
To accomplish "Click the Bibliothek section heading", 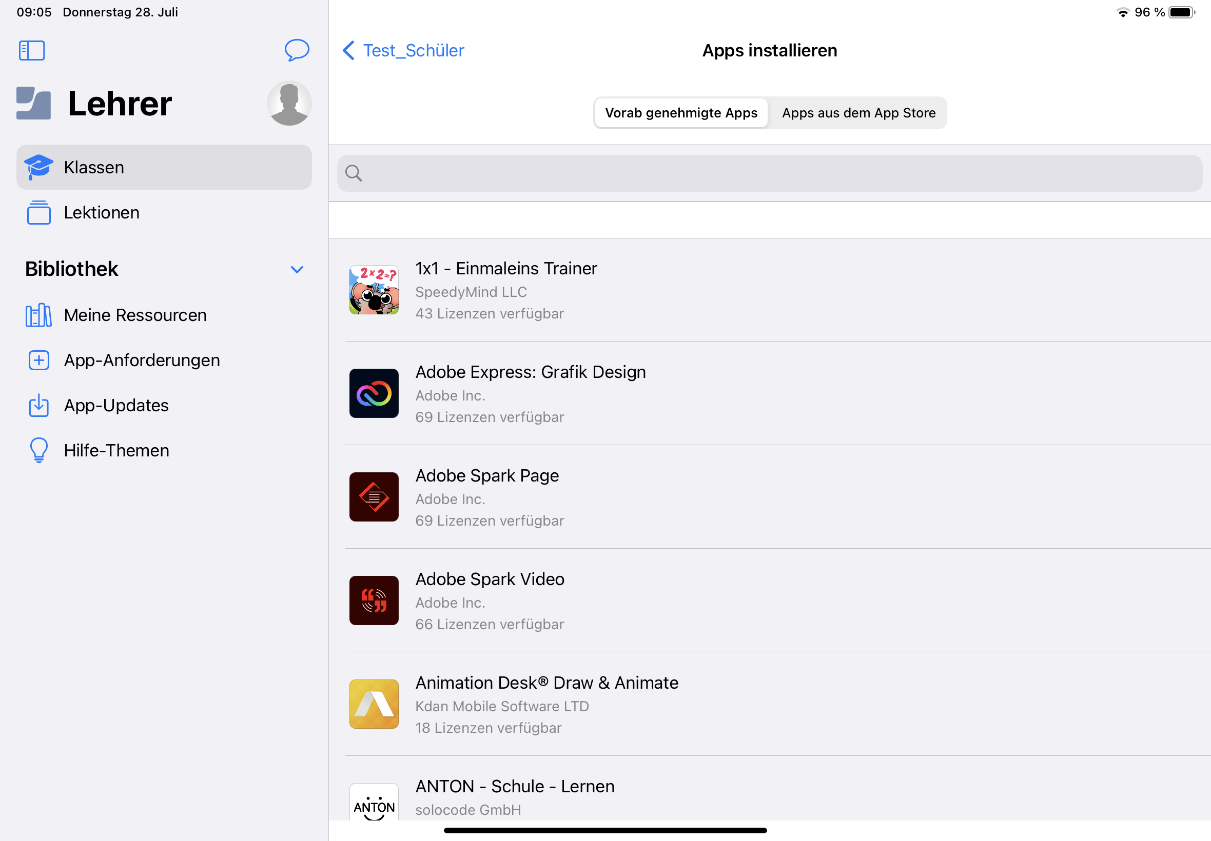I will [72, 269].
